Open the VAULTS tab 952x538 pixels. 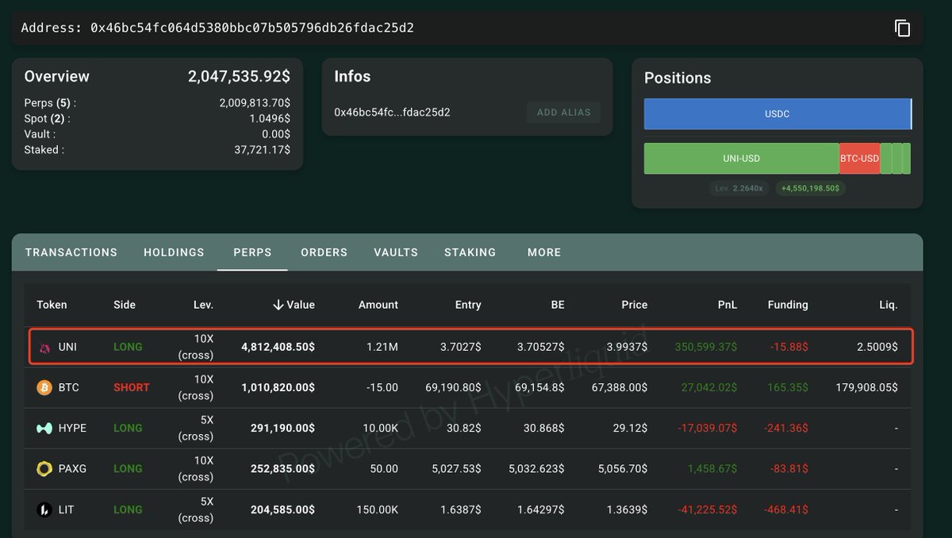coord(395,252)
